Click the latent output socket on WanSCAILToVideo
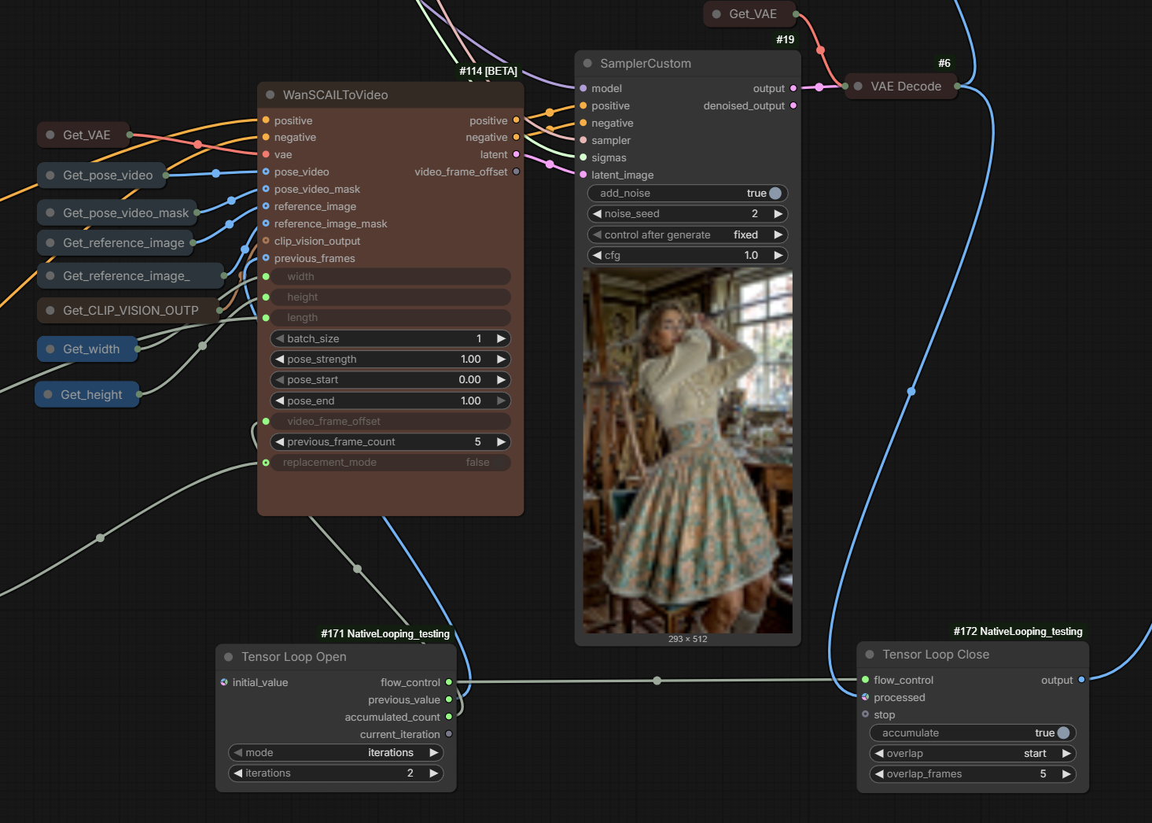The width and height of the screenshot is (1152, 823). point(516,154)
